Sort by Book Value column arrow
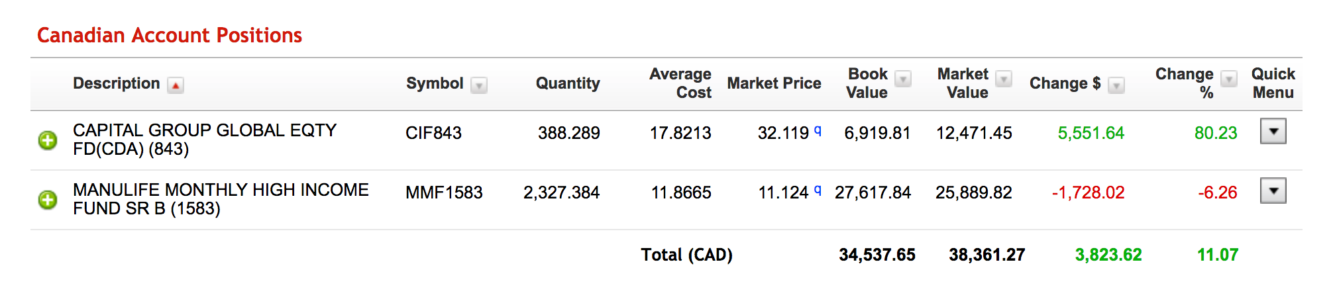The image size is (1333, 303). (903, 79)
